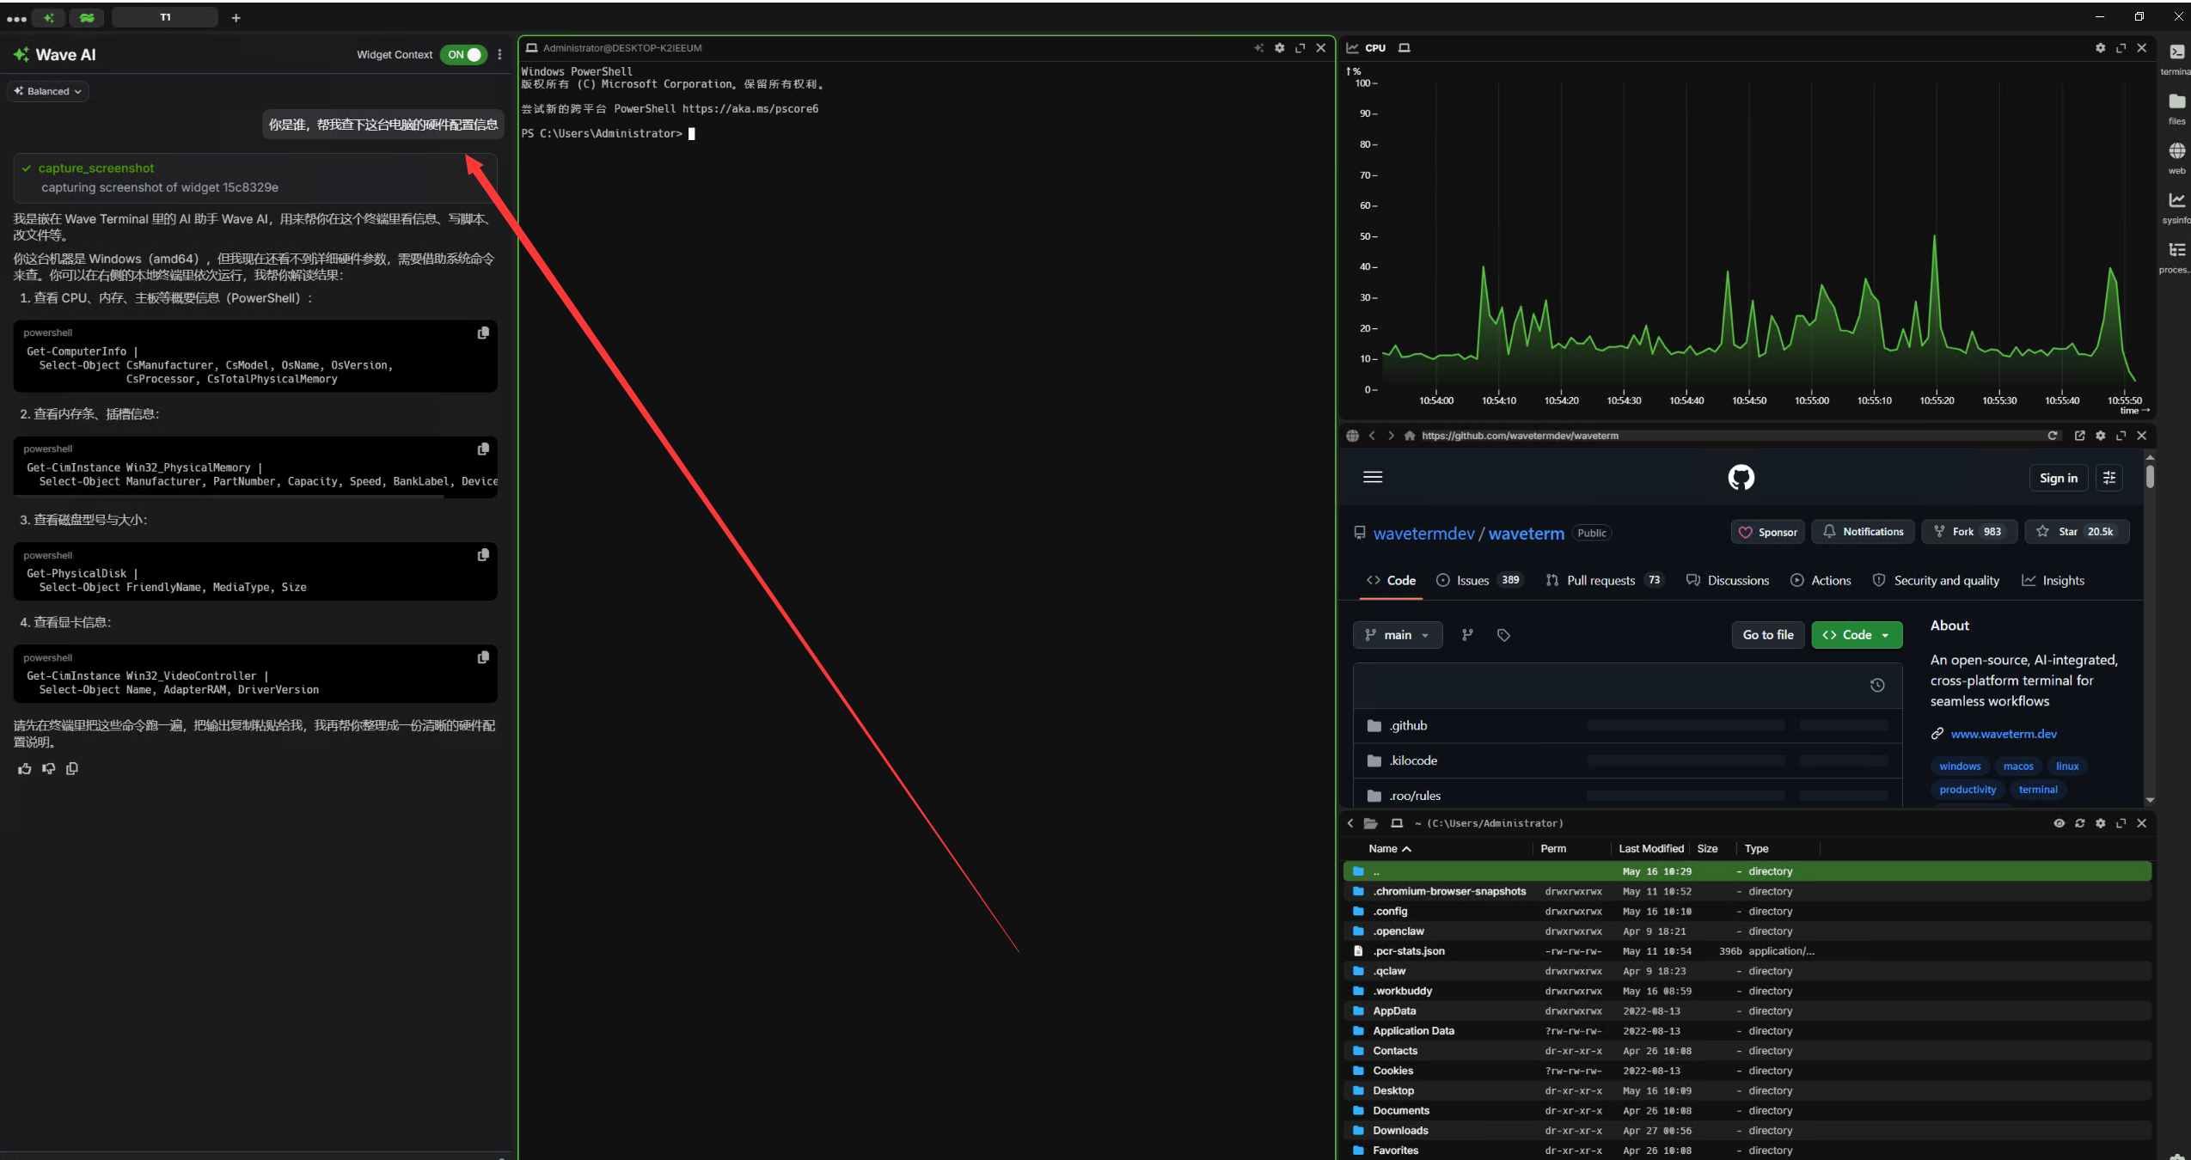The height and width of the screenshot is (1160, 2191).
Task: Select the .pcr-stats.json file row
Action: coord(1747,951)
